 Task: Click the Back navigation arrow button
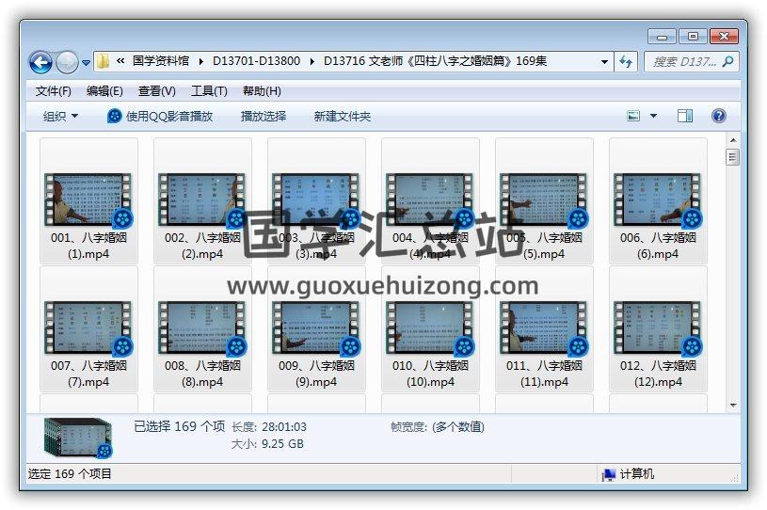40,62
